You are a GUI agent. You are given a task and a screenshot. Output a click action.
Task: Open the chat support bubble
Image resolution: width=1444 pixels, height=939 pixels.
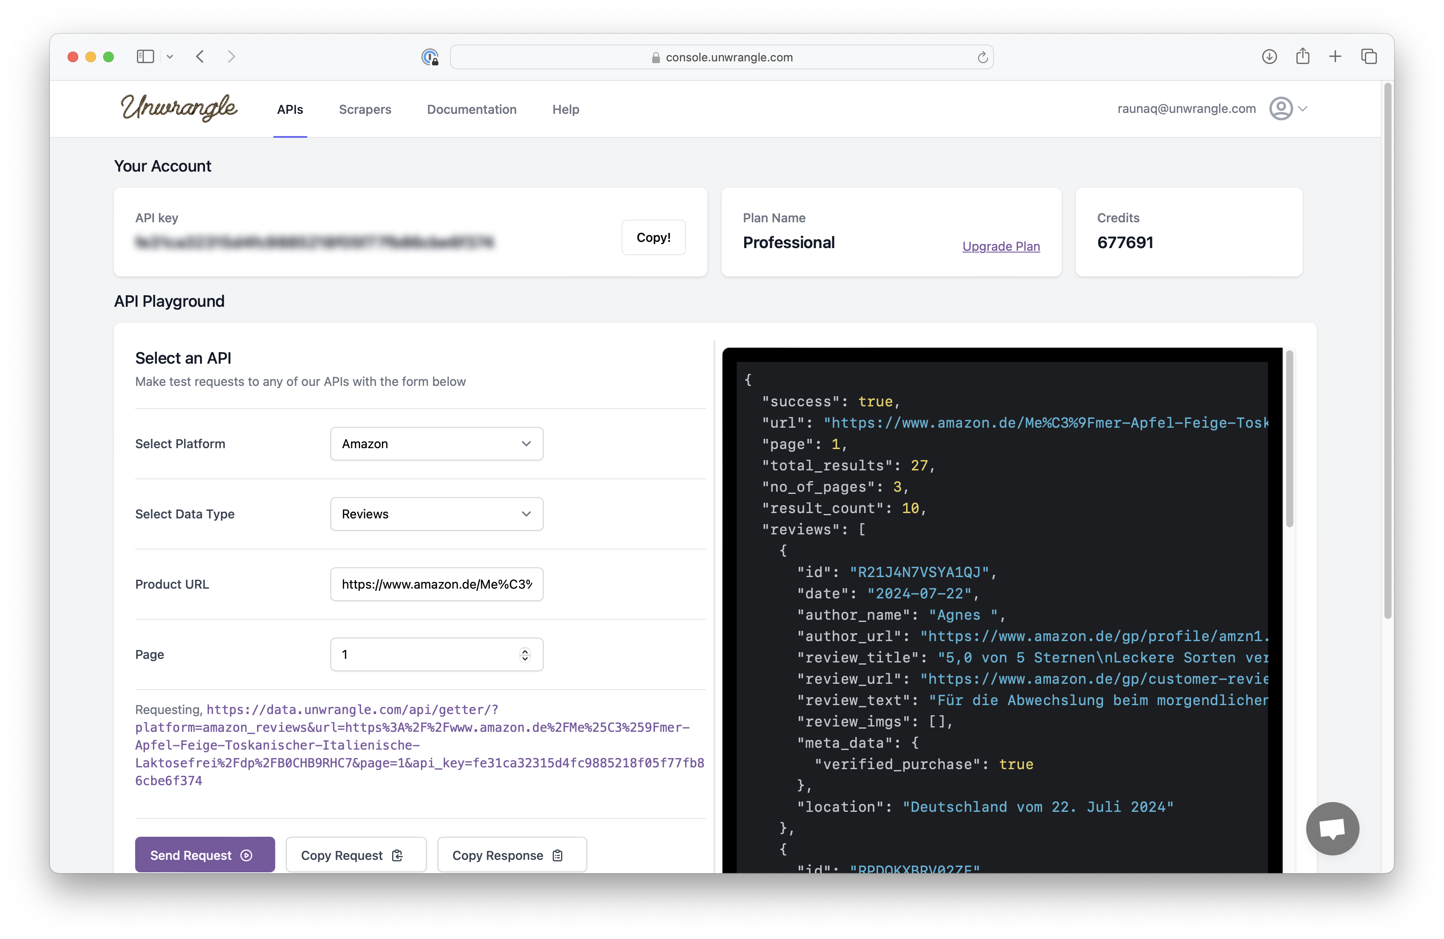coord(1332,828)
